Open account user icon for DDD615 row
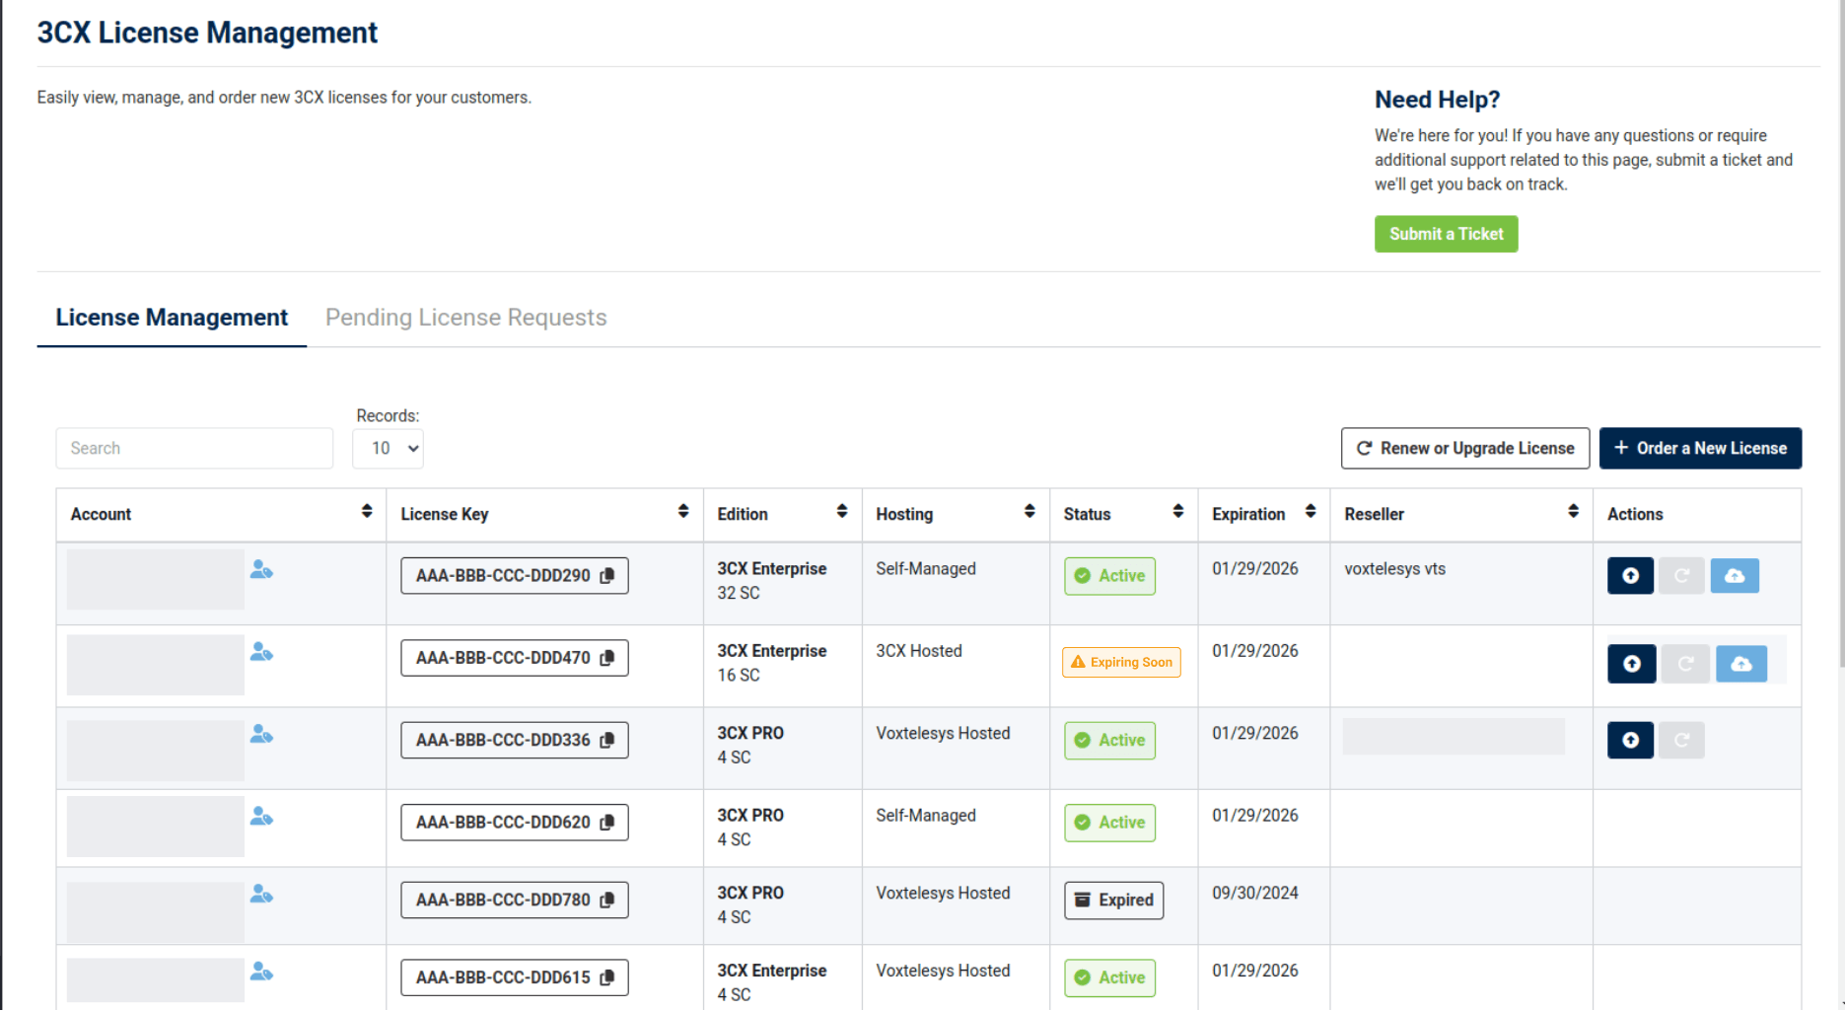The width and height of the screenshot is (1845, 1011). (x=261, y=972)
